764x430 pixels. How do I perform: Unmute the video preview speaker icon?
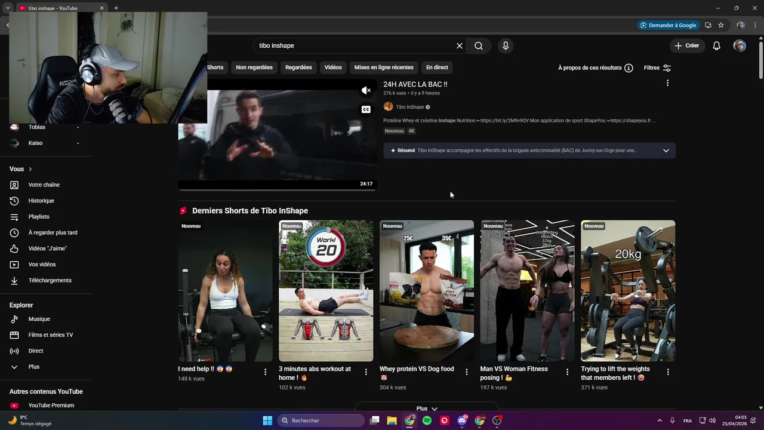pos(366,91)
